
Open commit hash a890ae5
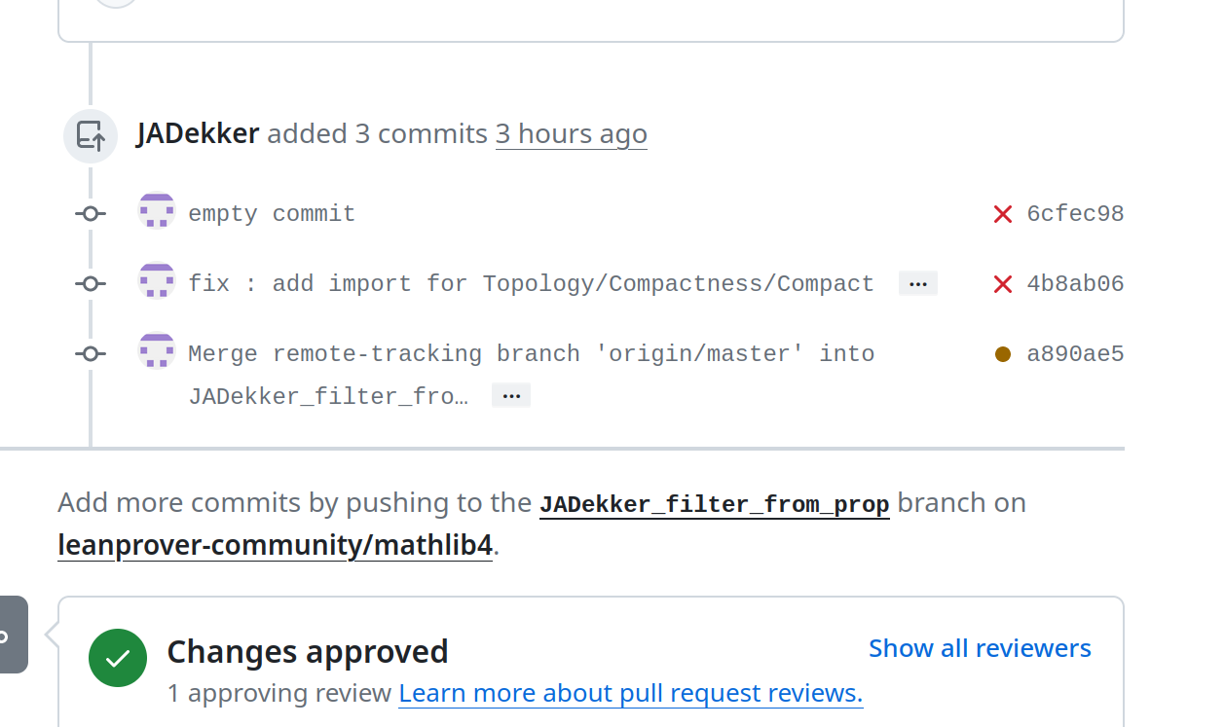1075,354
